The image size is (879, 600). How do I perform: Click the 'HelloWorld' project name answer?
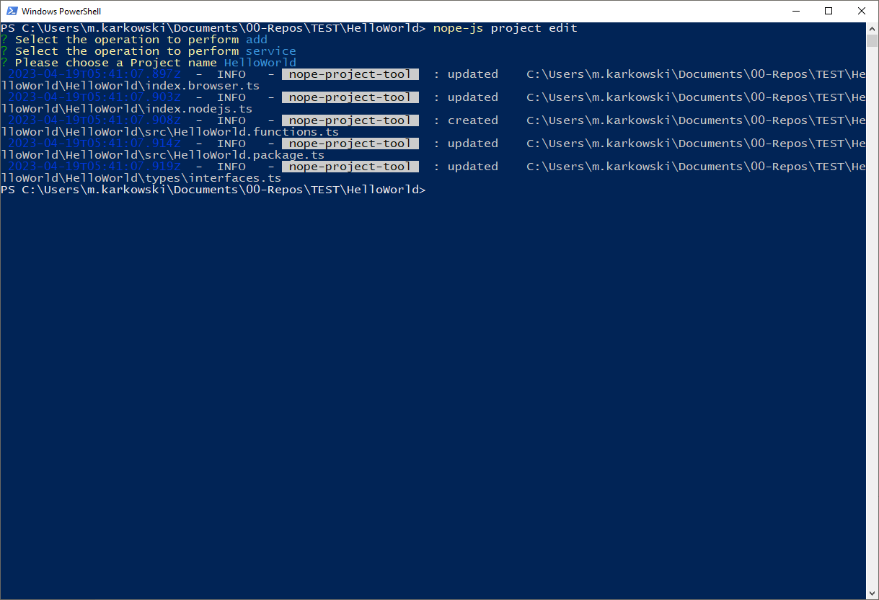(x=260, y=63)
